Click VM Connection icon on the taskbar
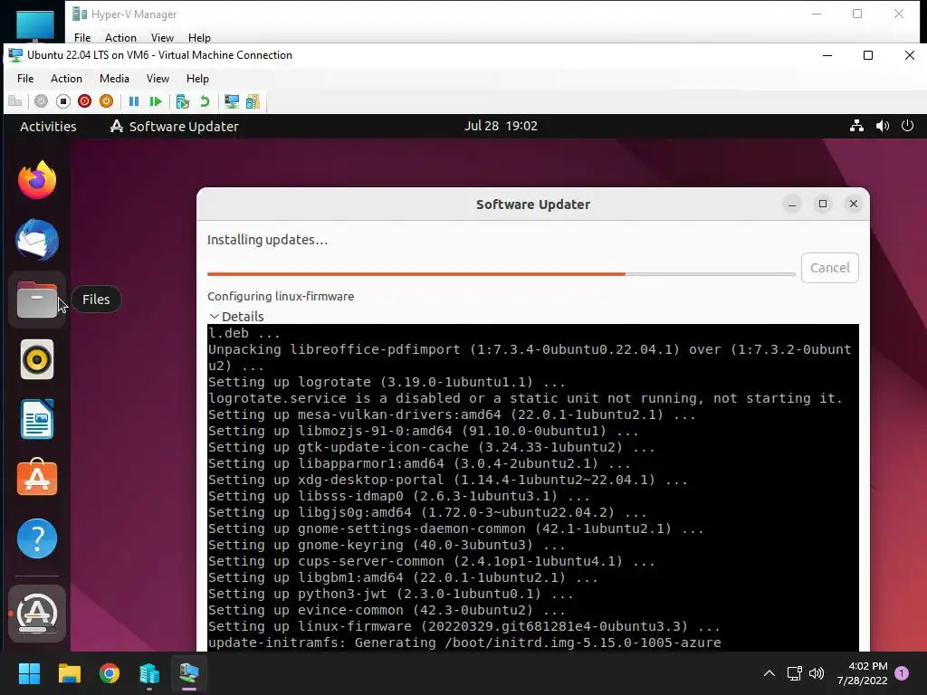This screenshot has height=695, width=927. click(x=189, y=673)
